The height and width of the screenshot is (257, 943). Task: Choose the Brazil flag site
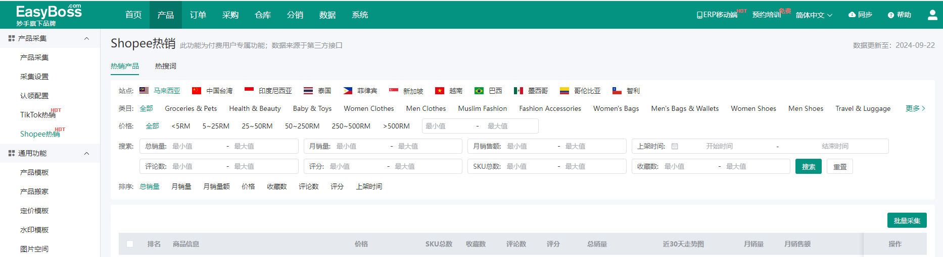pos(479,91)
